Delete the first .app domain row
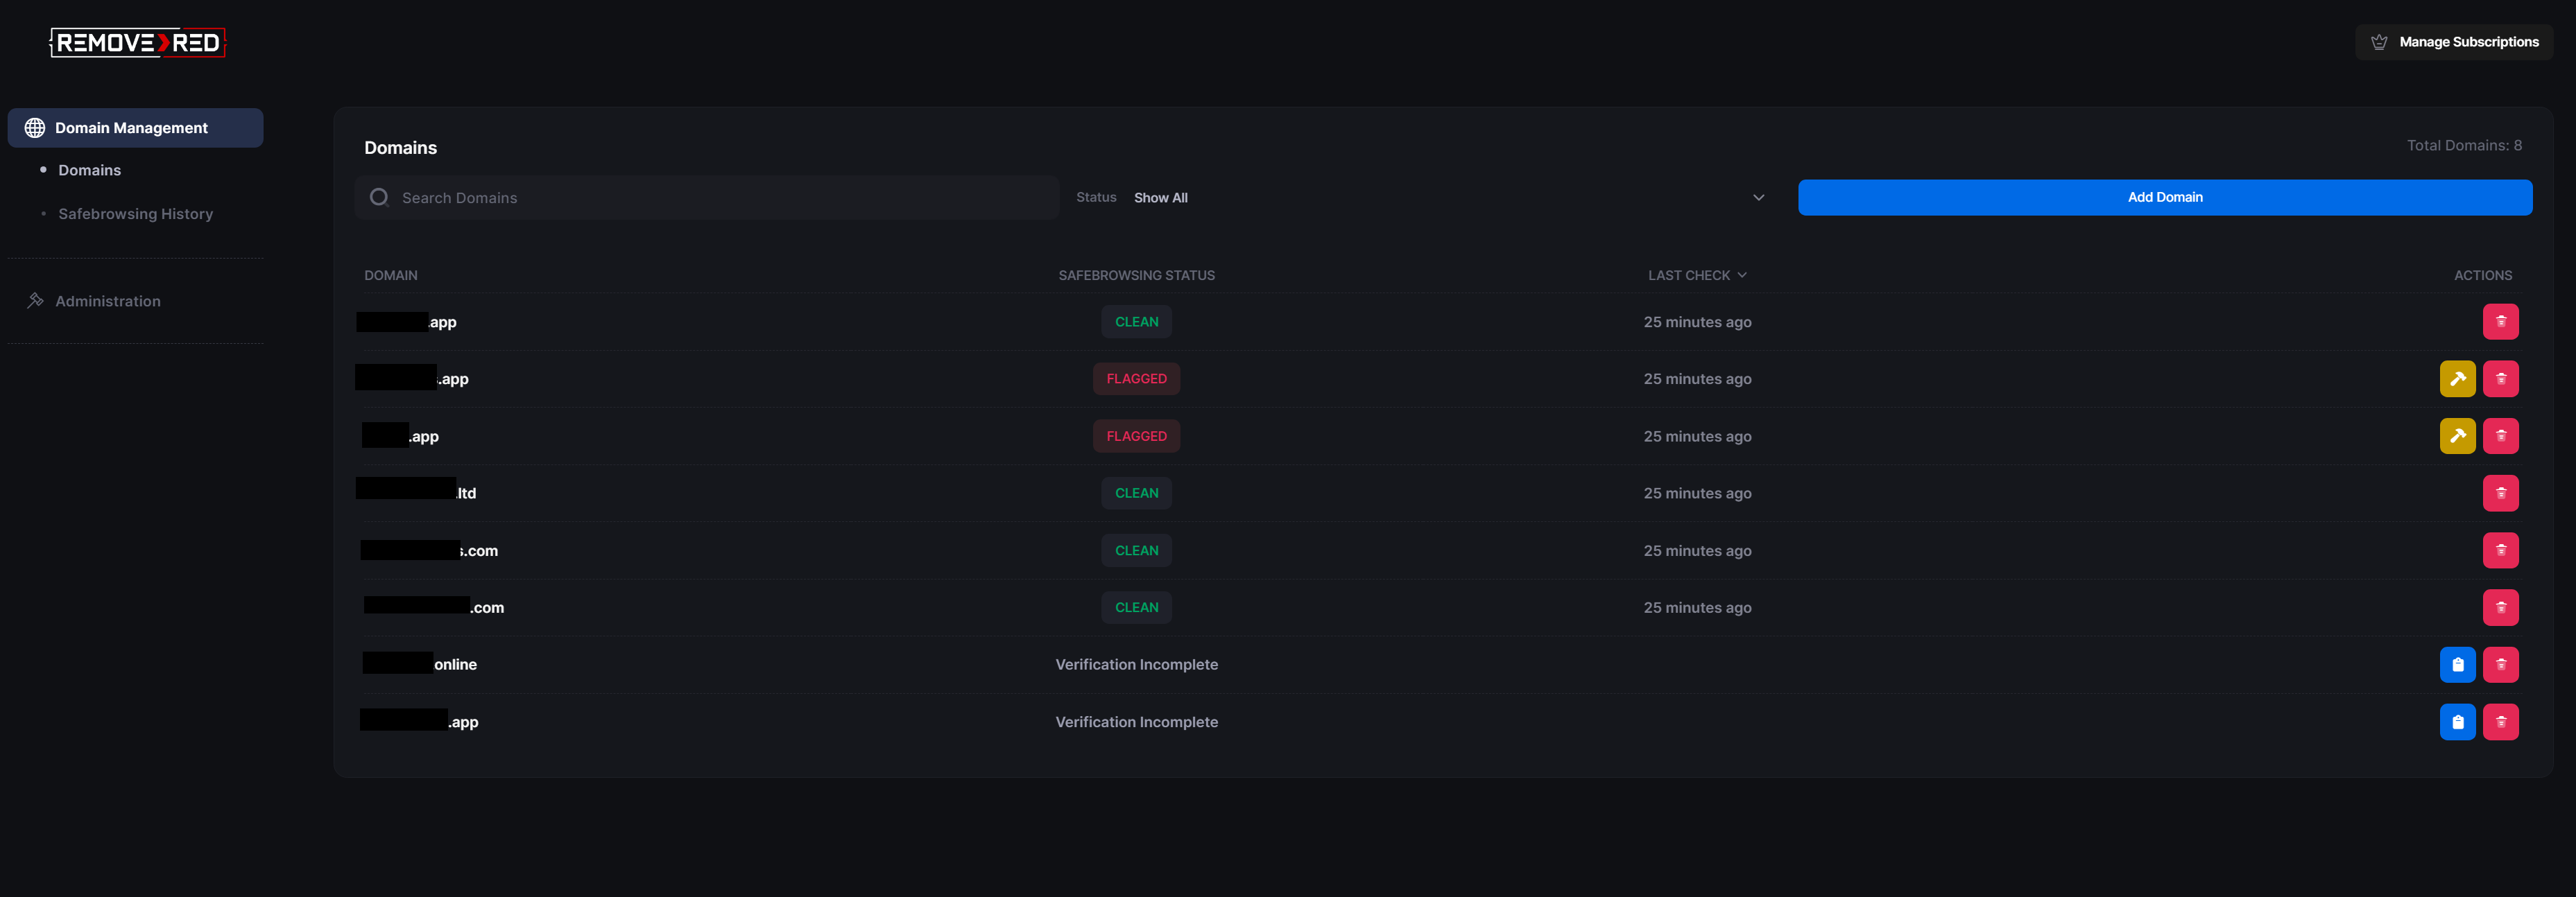The width and height of the screenshot is (2576, 897). (x=2500, y=322)
